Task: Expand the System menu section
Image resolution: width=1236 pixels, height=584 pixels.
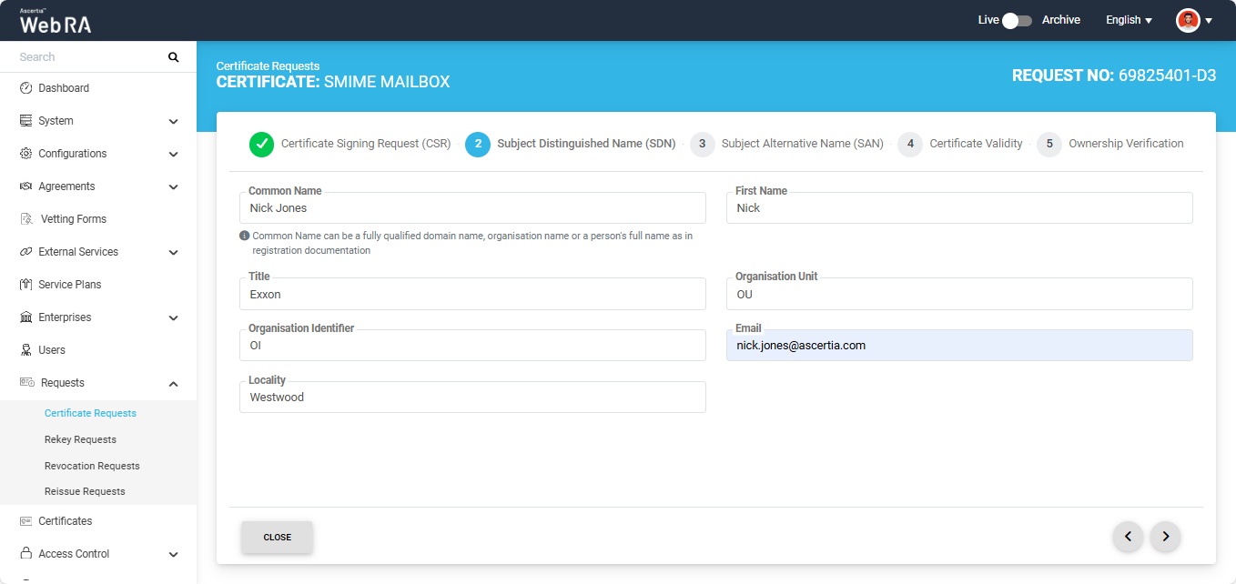Action: pyautogui.click(x=173, y=121)
